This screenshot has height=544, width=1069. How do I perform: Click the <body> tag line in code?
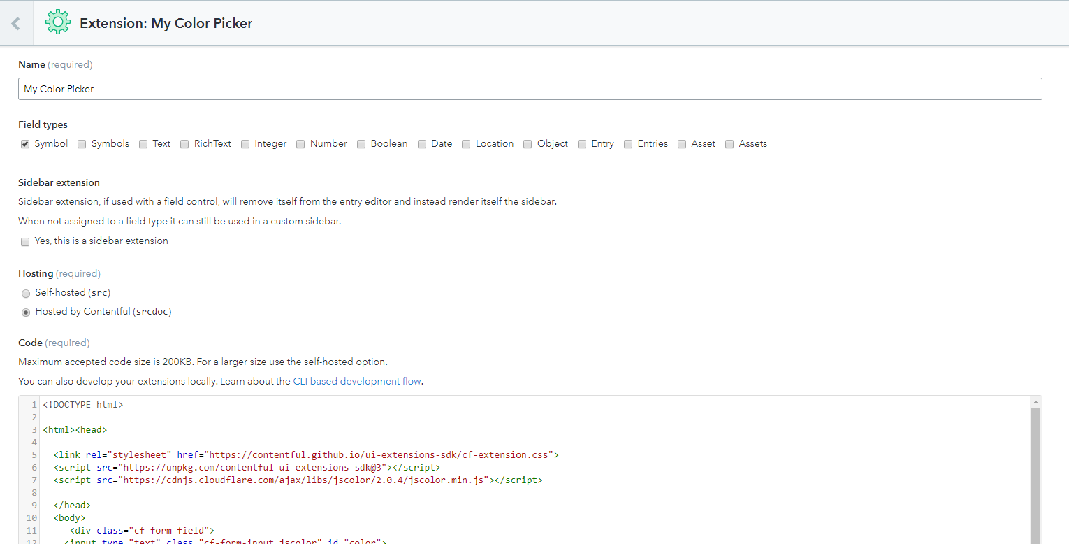point(69,518)
